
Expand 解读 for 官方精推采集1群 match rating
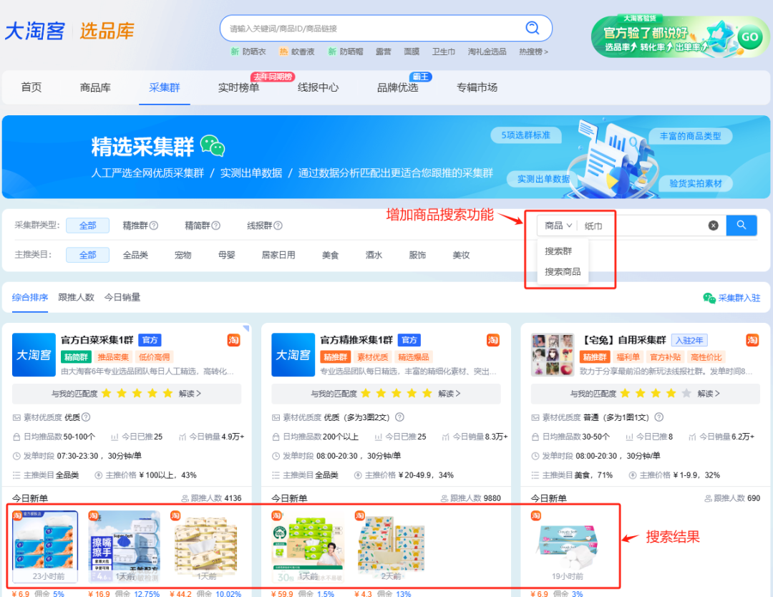(449, 394)
